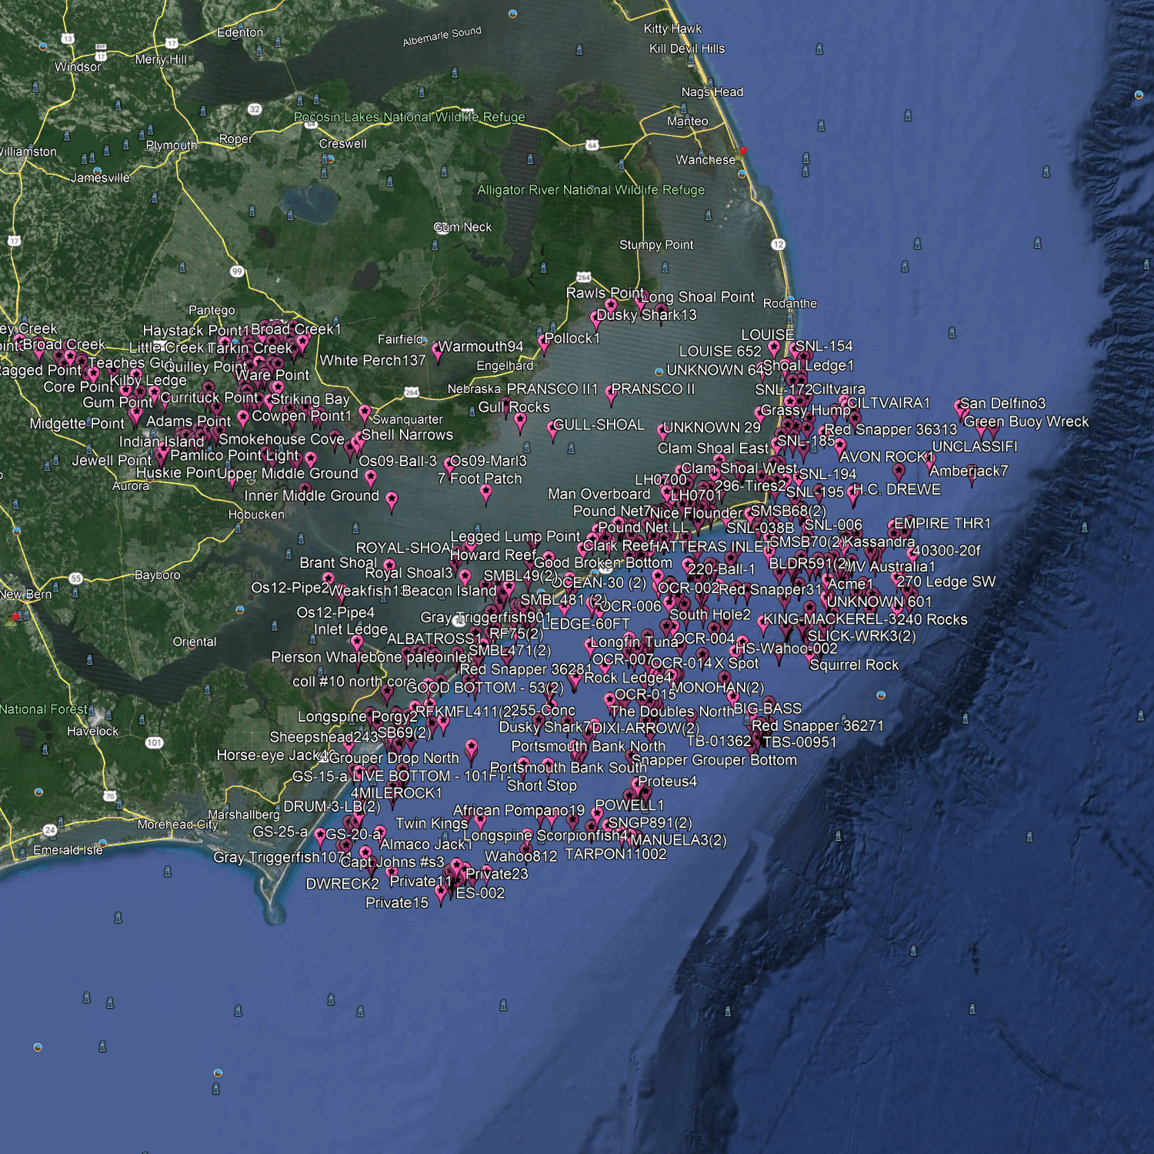The height and width of the screenshot is (1154, 1154).
Task: Select the Morehead City label
Action: (178, 825)
